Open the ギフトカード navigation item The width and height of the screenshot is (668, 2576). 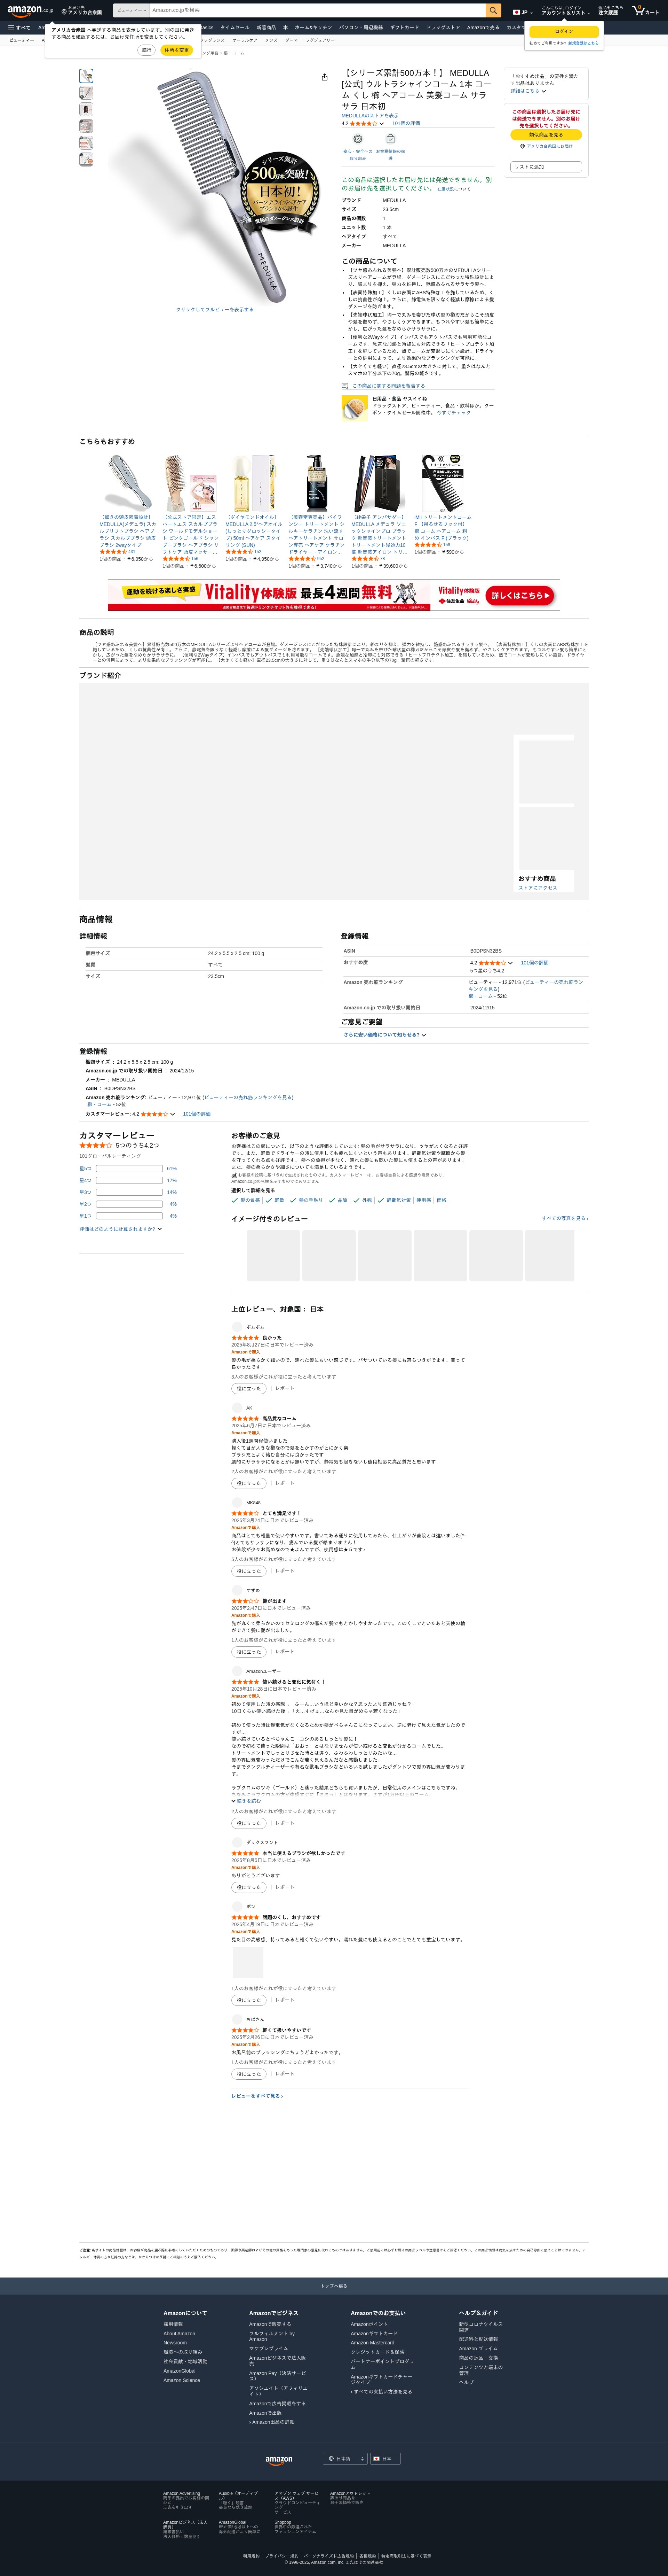point(404,28)
